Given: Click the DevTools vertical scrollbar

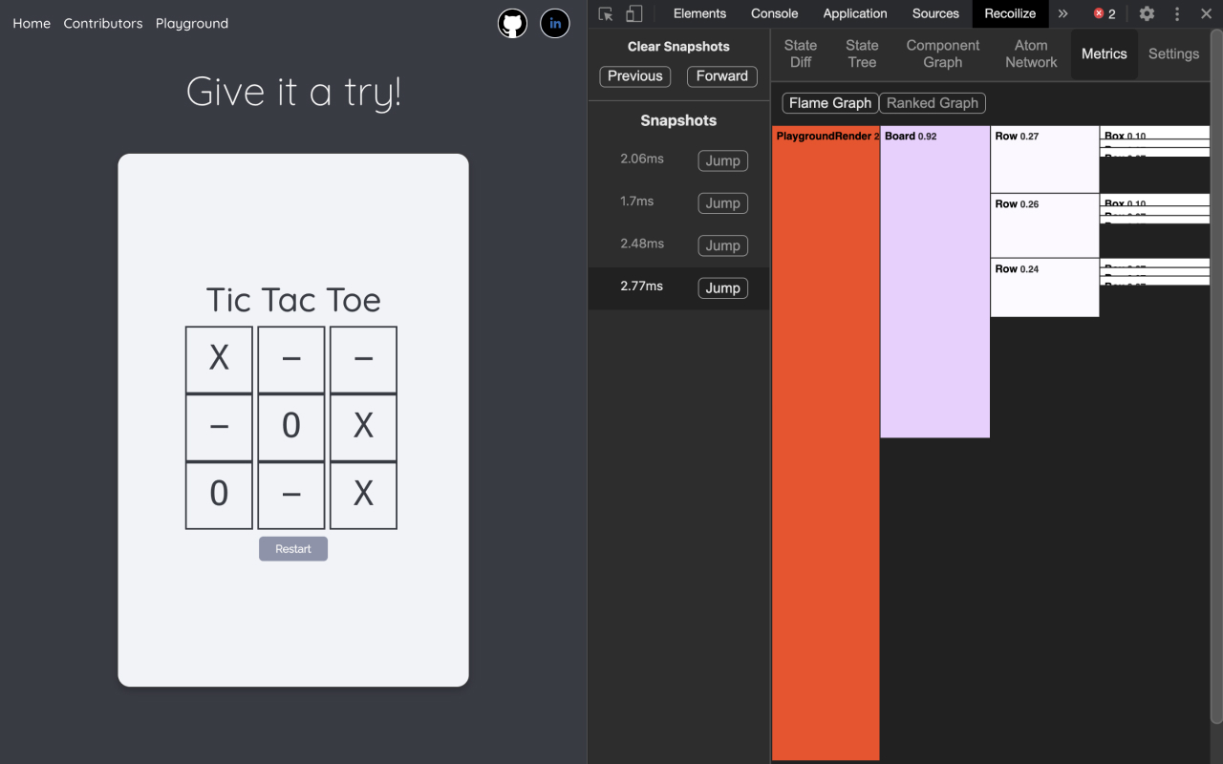Looking at the screenshot, I should tap(1216, 376).
